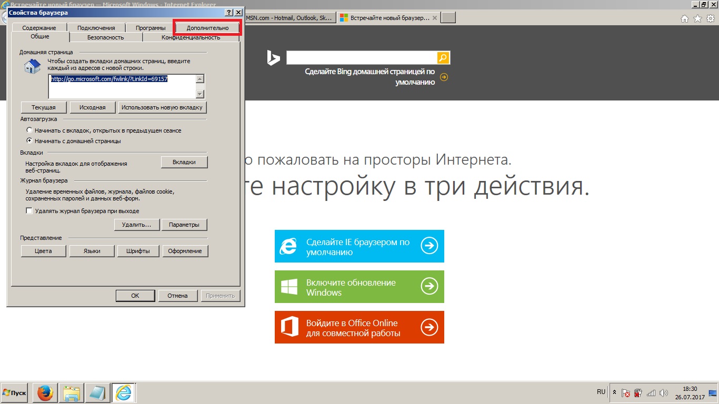Click the Текущая button
This screenshot has height=404, width=719.
click(43, 107)
